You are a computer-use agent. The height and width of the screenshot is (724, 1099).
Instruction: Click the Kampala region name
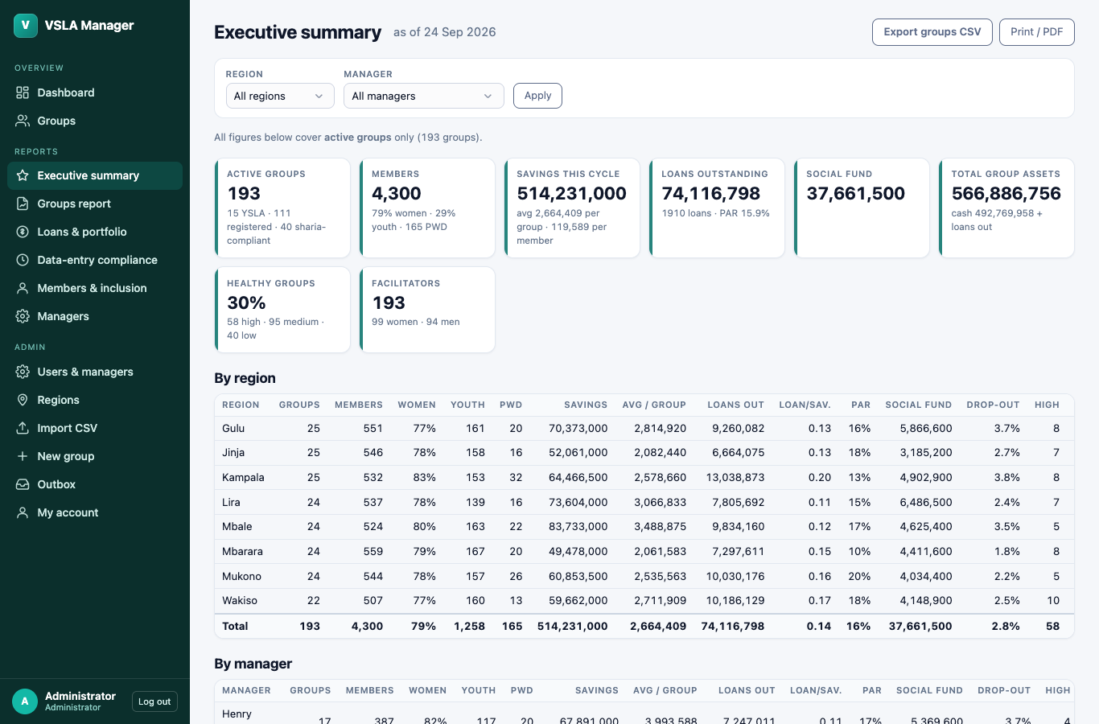[x=243, y=478]
